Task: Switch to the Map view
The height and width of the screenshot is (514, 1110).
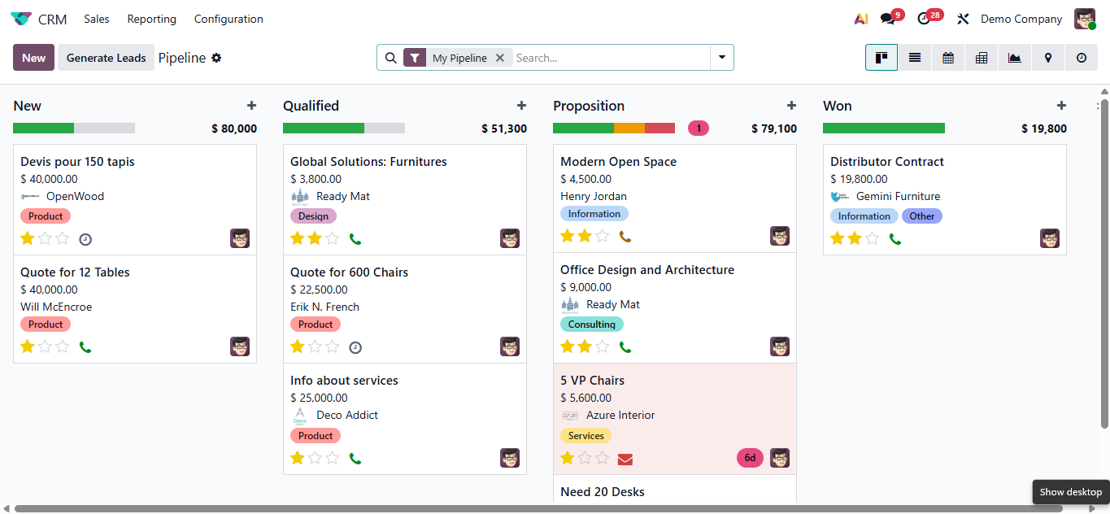Action: (x=1048, y=57)
